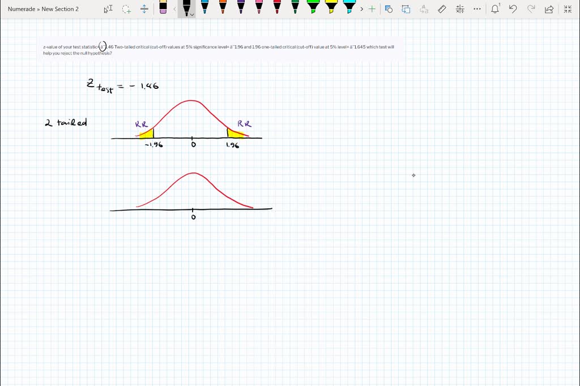The width and height of the screenshot is (580, 386).
Task: Toggle the ink-to-text converter
Action: coord(423,9)
